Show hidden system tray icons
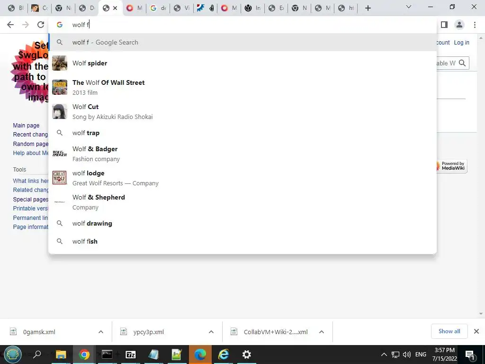The image size is (485, 364). [384, 355]
